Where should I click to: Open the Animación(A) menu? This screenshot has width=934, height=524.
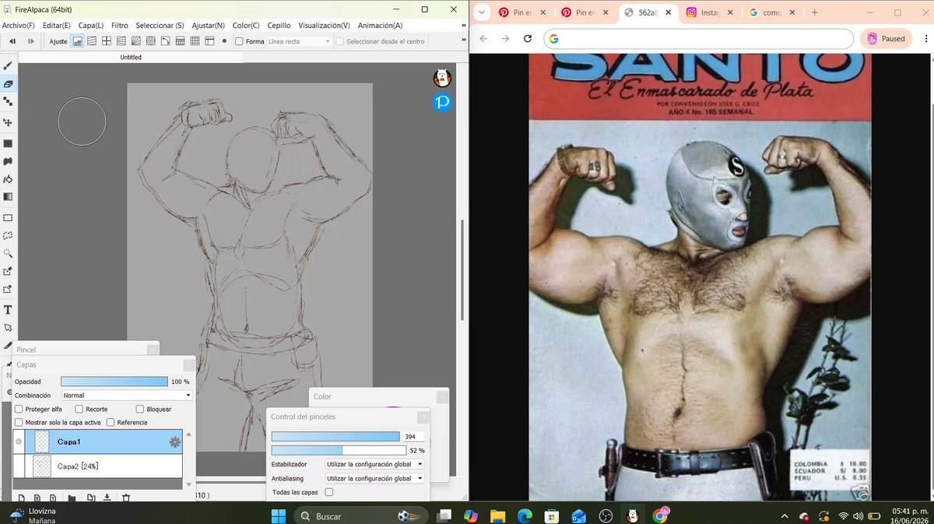coord(380,26)
